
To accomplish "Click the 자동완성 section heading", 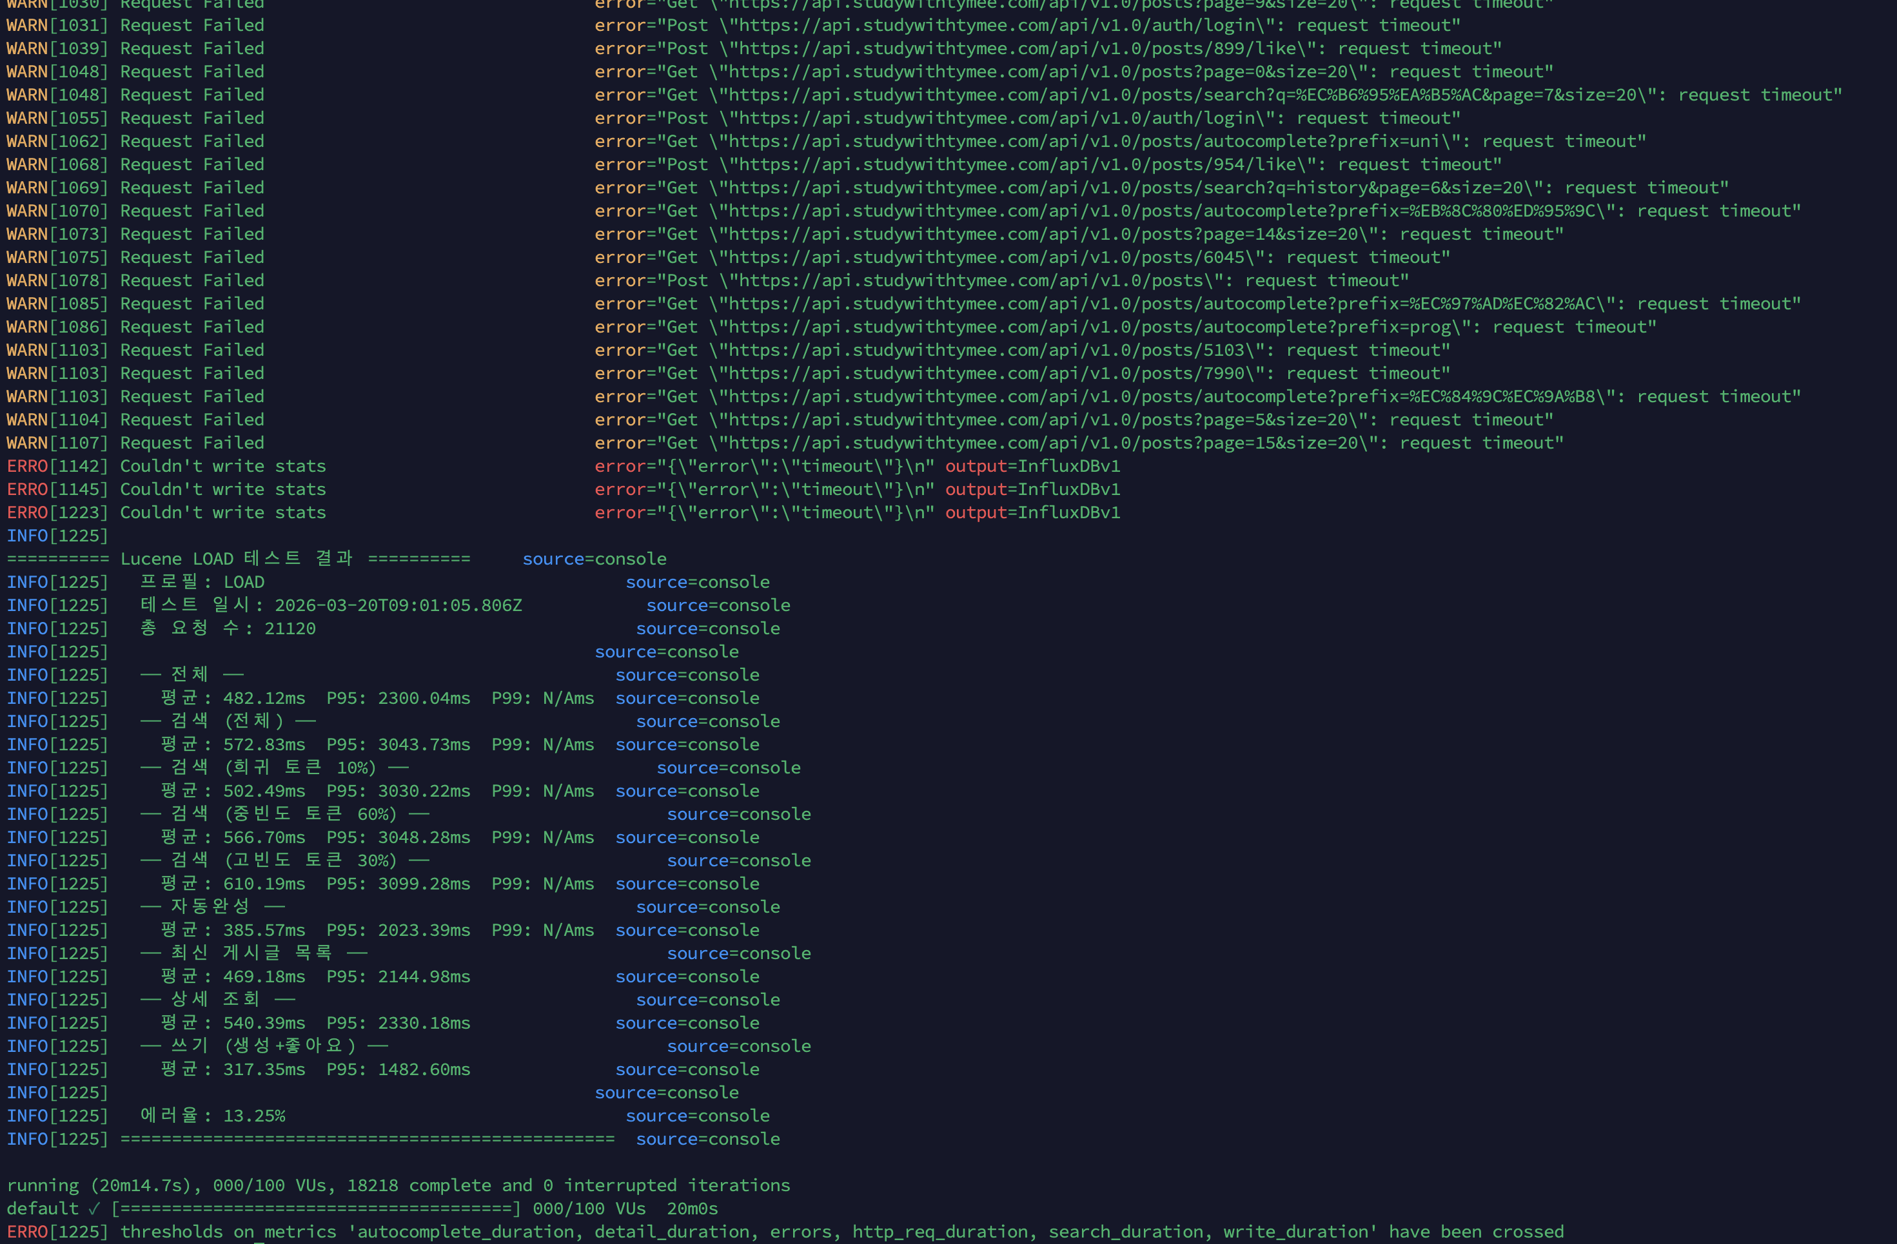I will pos(210,907).
